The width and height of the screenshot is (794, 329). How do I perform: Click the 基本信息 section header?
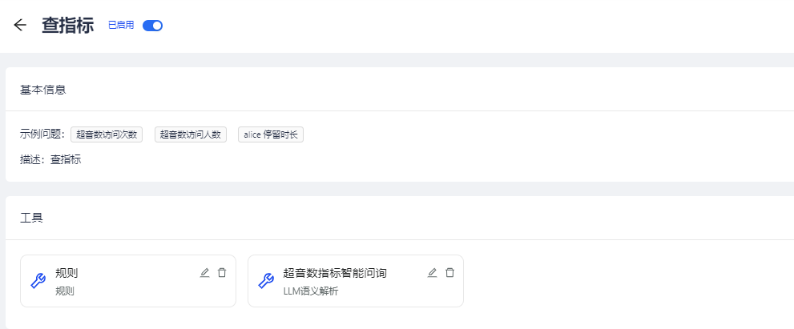(43, 90)
